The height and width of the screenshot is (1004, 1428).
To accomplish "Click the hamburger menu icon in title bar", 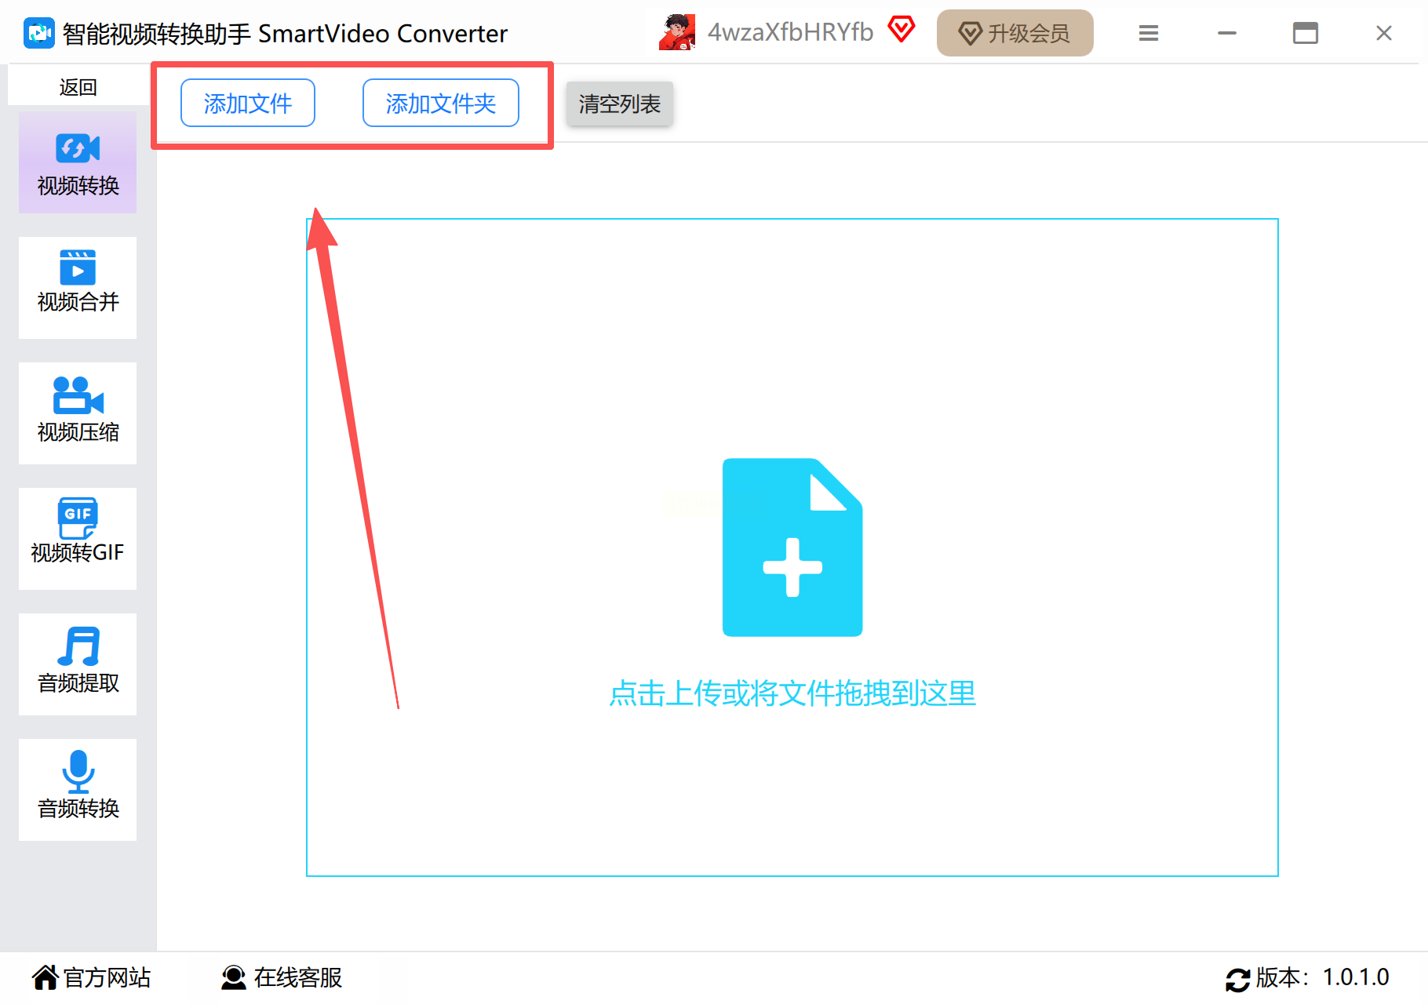I will tap(1149, 33).
